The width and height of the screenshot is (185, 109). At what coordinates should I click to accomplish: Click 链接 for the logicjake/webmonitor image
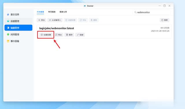(80, 35)
